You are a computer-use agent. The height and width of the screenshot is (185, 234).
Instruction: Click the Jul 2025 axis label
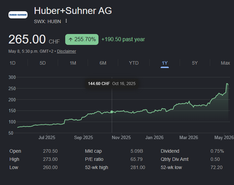47,137
